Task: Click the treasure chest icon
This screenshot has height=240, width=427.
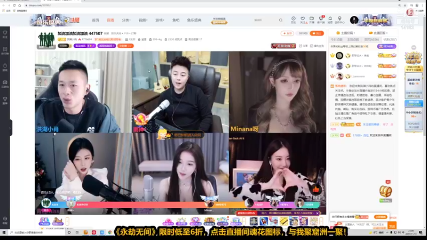Action: click(385, 191)
